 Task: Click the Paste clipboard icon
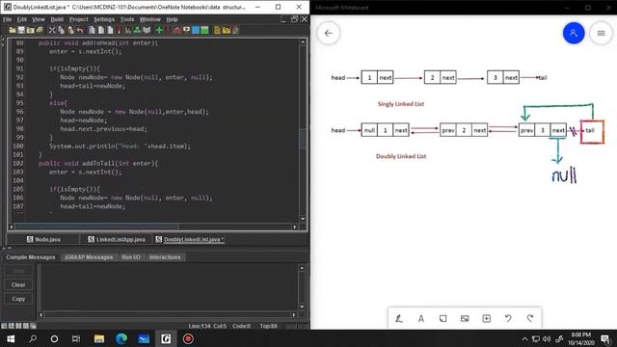click(70, 30)
